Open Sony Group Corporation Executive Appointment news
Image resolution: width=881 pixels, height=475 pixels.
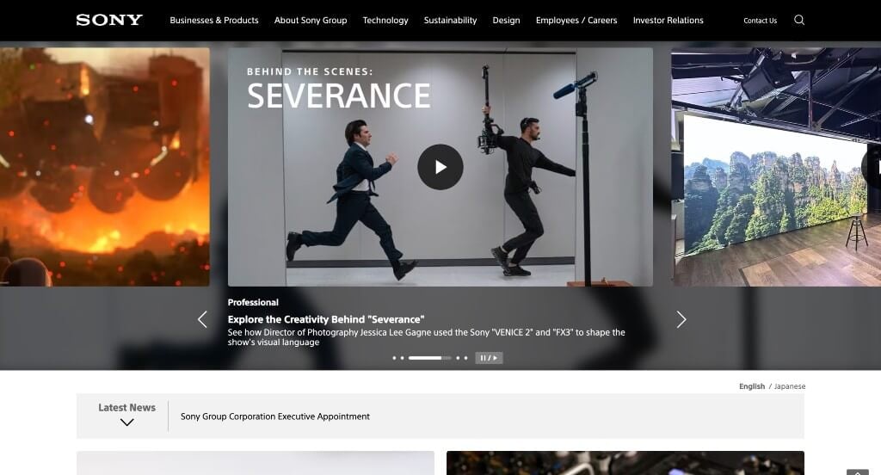tap(274, 416)
